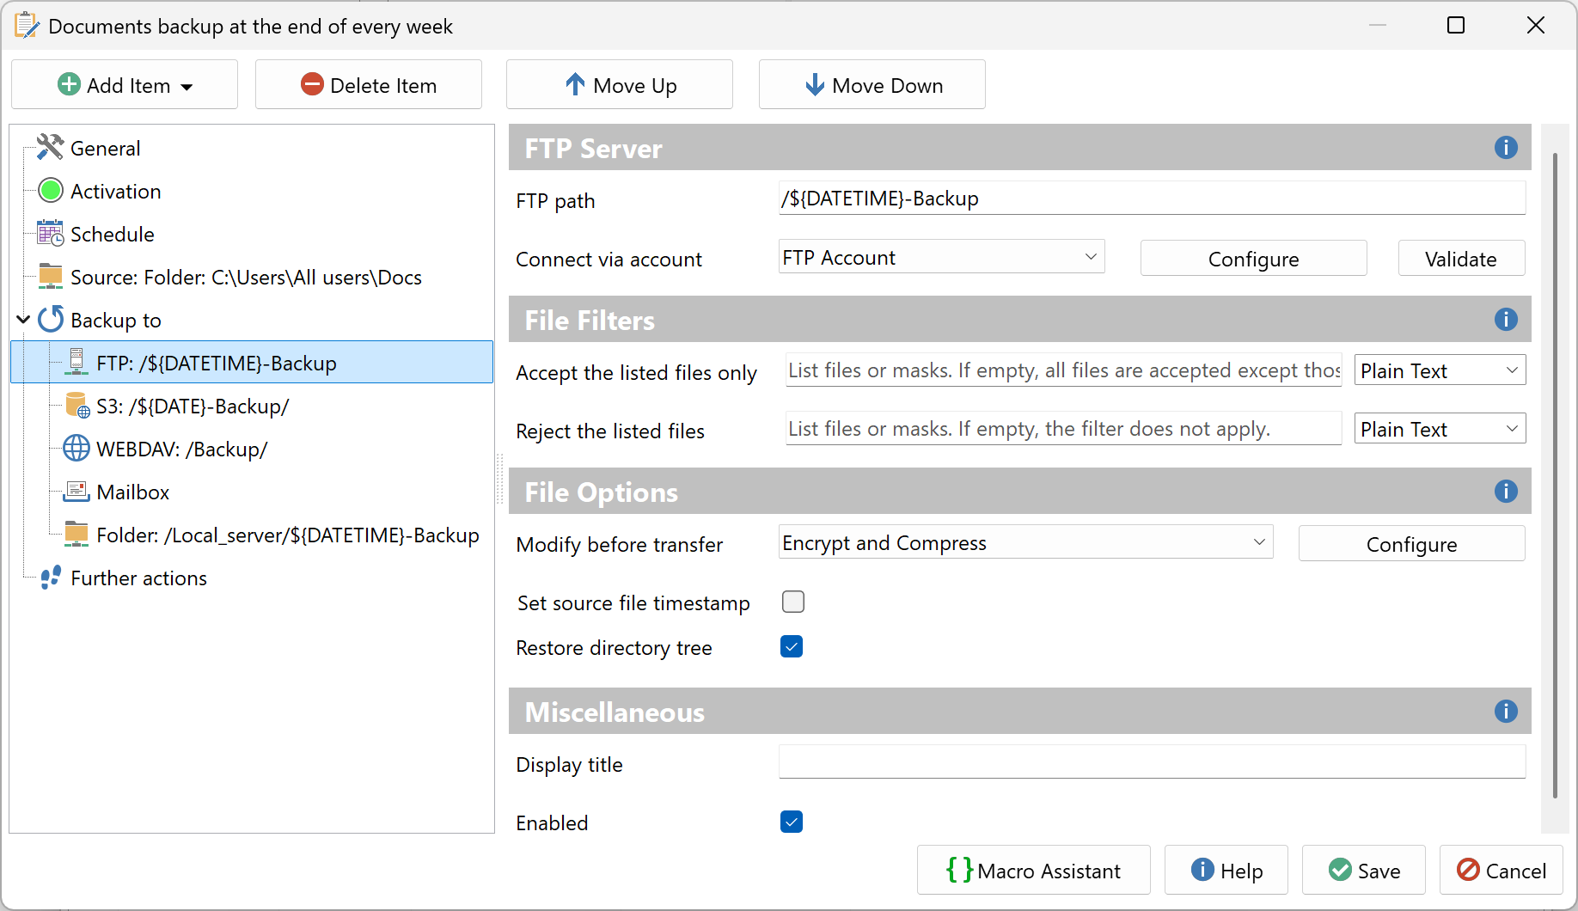Maximize the window
Screen dimensions: 1578x911
click(1456, 25)
